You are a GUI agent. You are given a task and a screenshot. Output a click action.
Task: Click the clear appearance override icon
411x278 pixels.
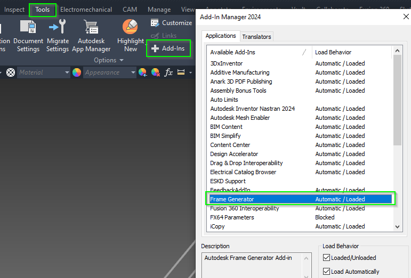click(x=156, y=72)
